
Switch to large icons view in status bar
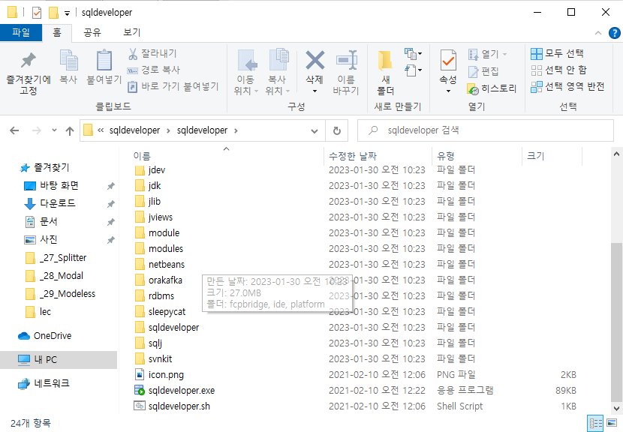pos(612,423)
